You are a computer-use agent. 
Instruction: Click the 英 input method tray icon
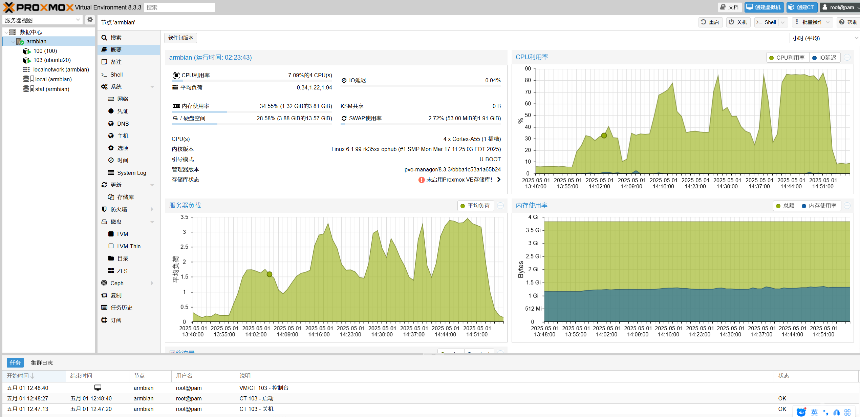pyautogui.click(x=815, y=412)
